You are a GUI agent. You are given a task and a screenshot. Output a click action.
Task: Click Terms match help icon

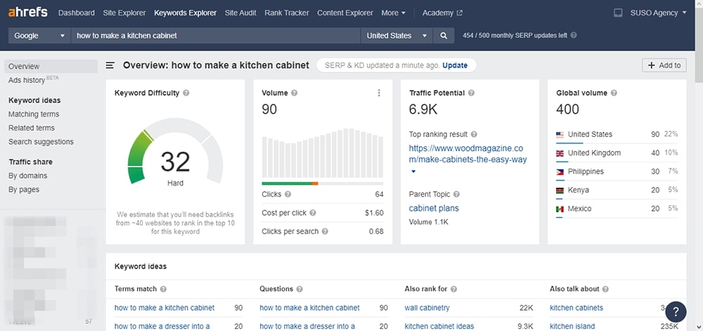163,290
